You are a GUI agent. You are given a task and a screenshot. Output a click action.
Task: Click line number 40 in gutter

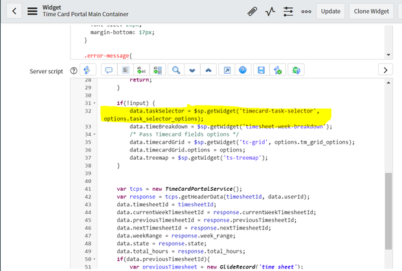pos(88,181)
